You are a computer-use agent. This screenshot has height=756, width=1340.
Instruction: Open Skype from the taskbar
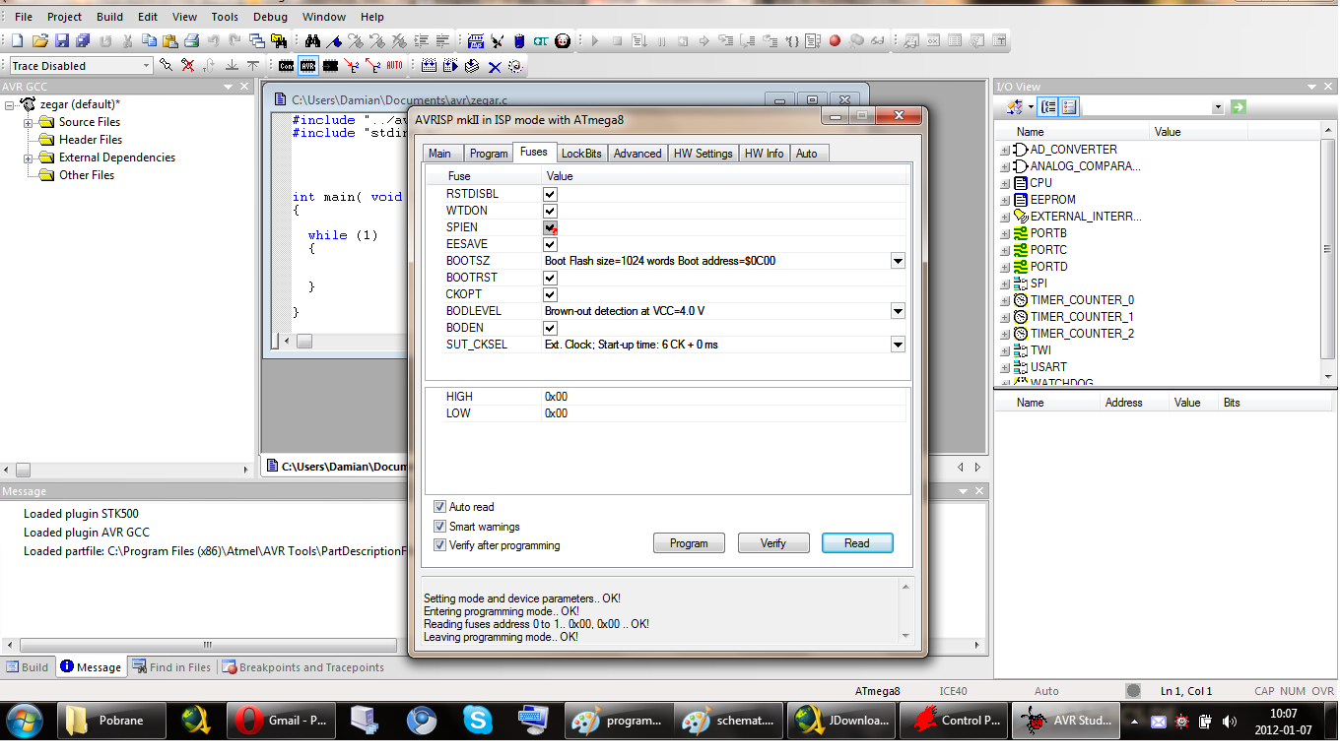pyautogui.click(x=479, y=721)
